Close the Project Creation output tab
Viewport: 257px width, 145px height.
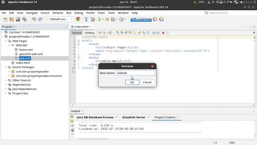point(177,117)
